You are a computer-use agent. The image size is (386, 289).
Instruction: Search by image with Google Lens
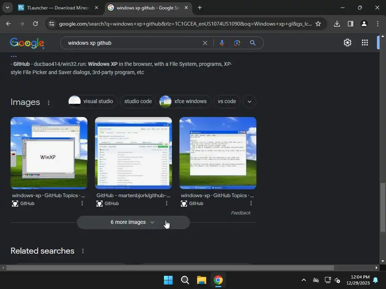tap(237, 43)
